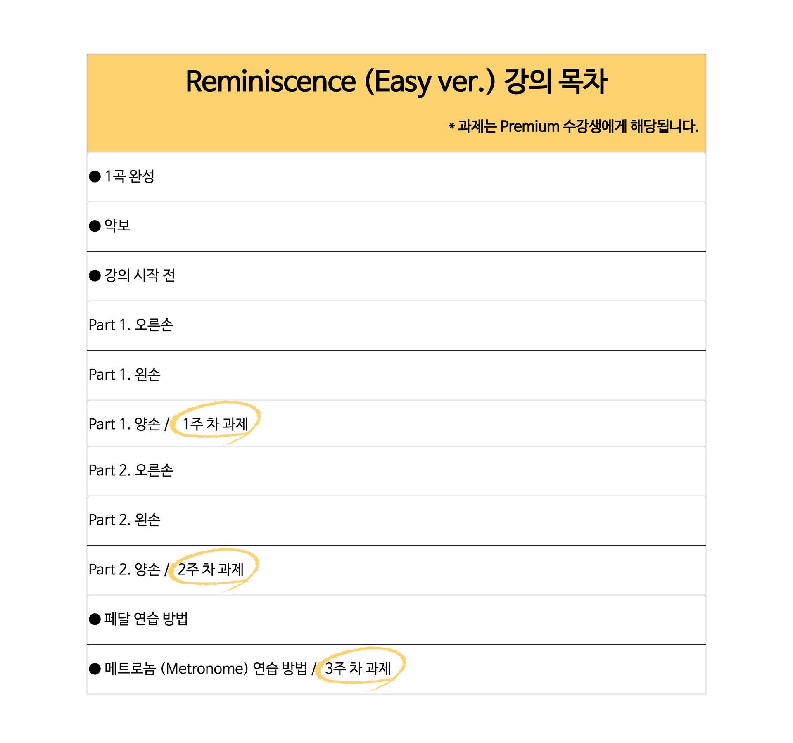
Task: Click the bullet before 강의 시작 전
Action: pos(95,275)
